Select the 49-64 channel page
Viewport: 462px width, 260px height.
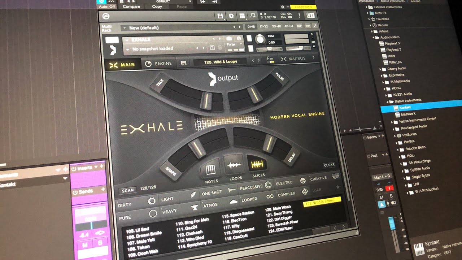pyautogui.click(x=289, y=26)
